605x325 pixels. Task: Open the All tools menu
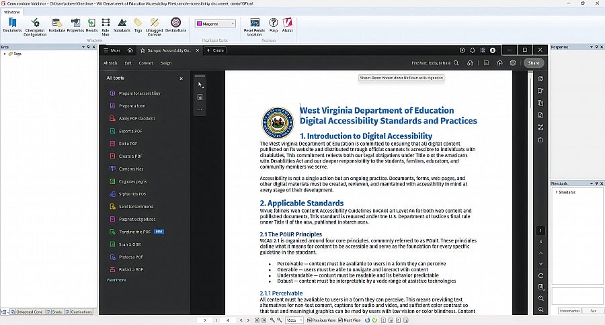[x=110, y=63]
